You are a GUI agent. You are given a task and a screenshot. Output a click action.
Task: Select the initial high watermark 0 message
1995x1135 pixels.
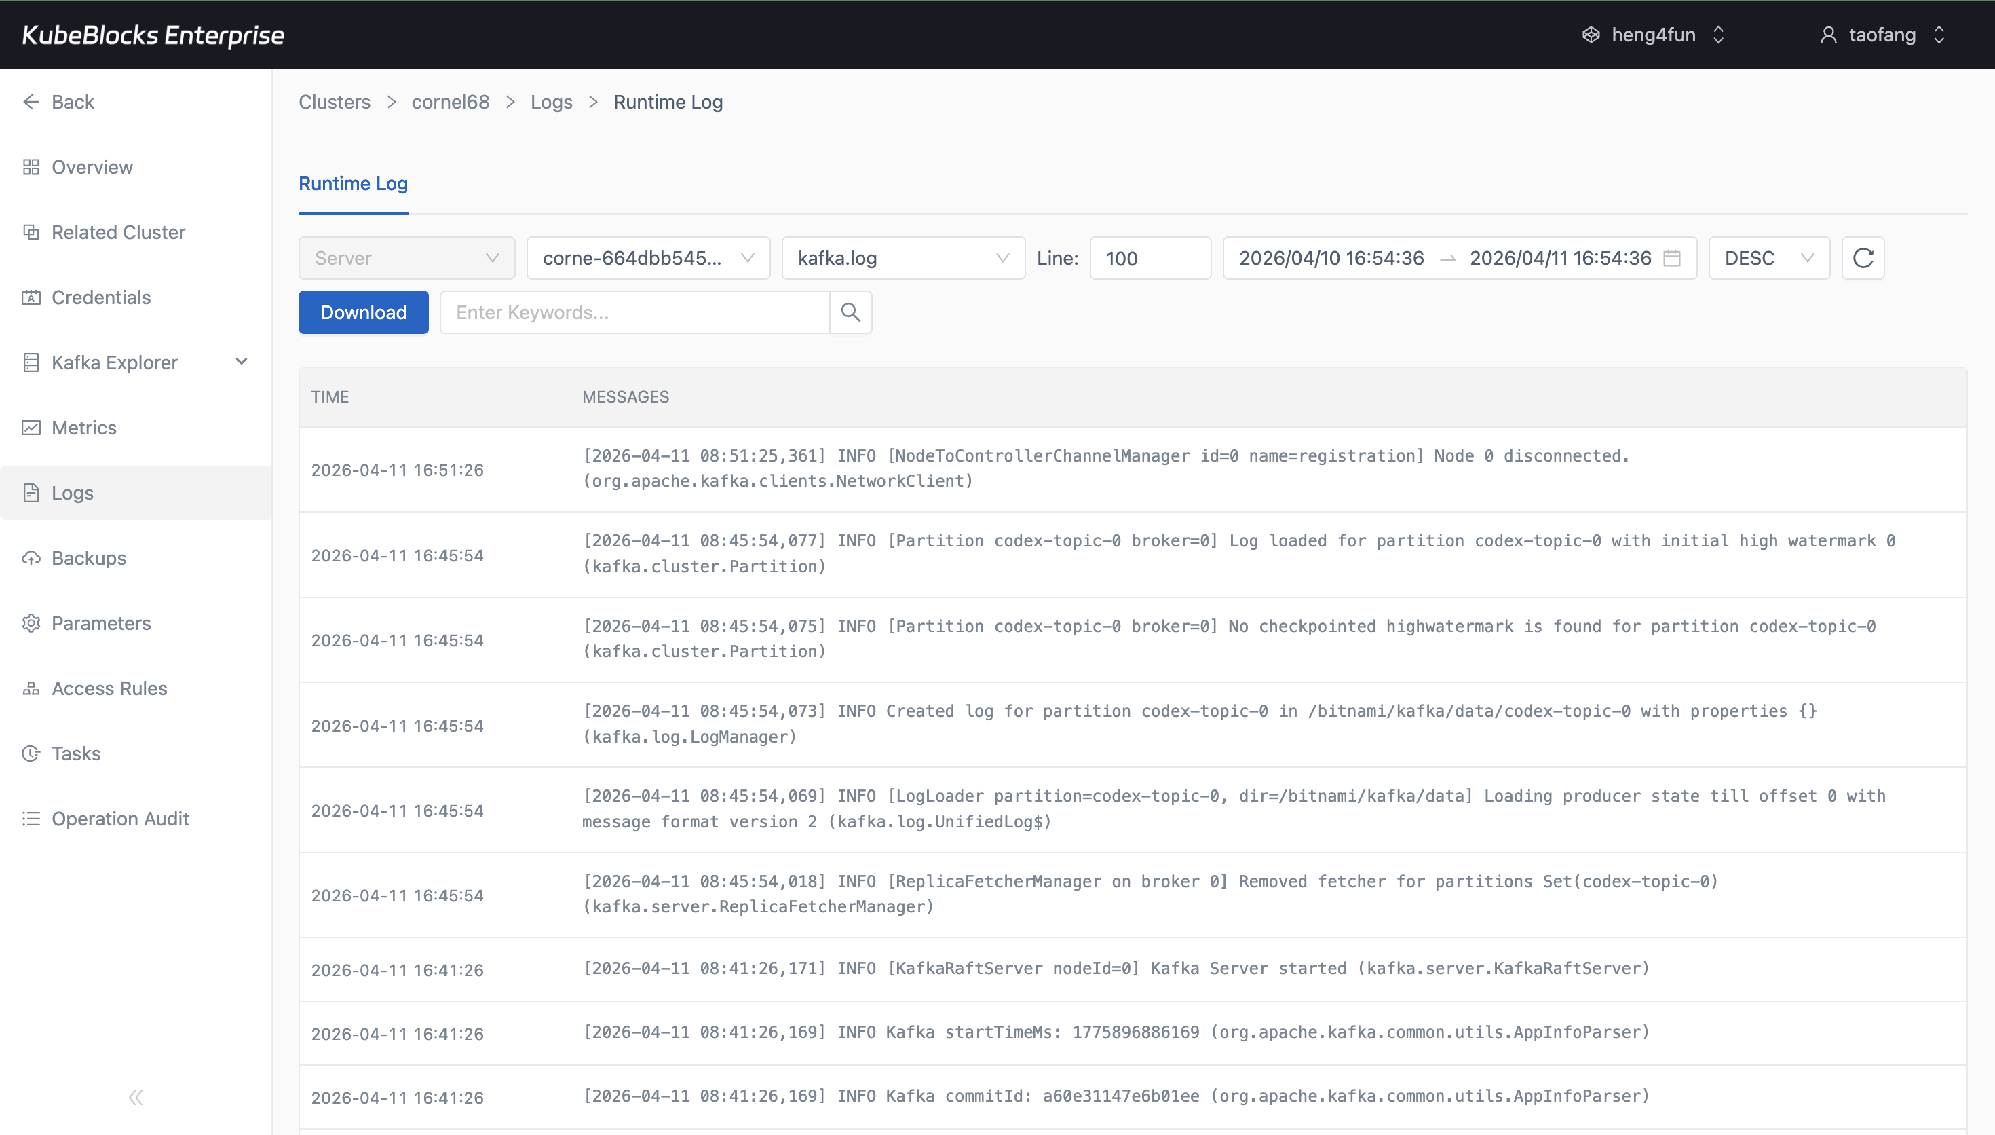point(1239,553)
